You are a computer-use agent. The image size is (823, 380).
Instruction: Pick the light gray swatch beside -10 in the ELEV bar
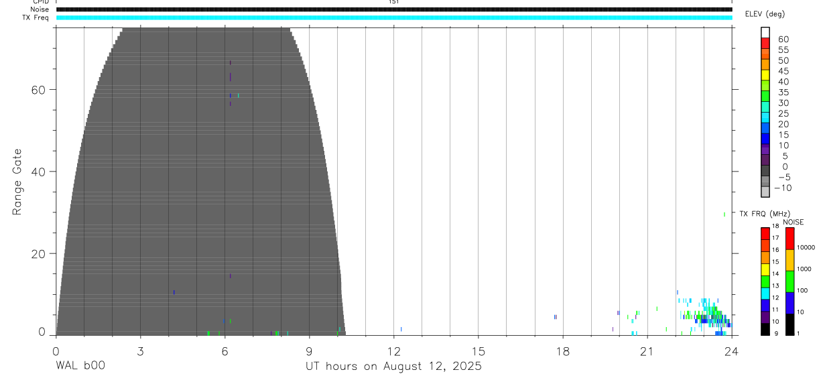coord(765,192)
